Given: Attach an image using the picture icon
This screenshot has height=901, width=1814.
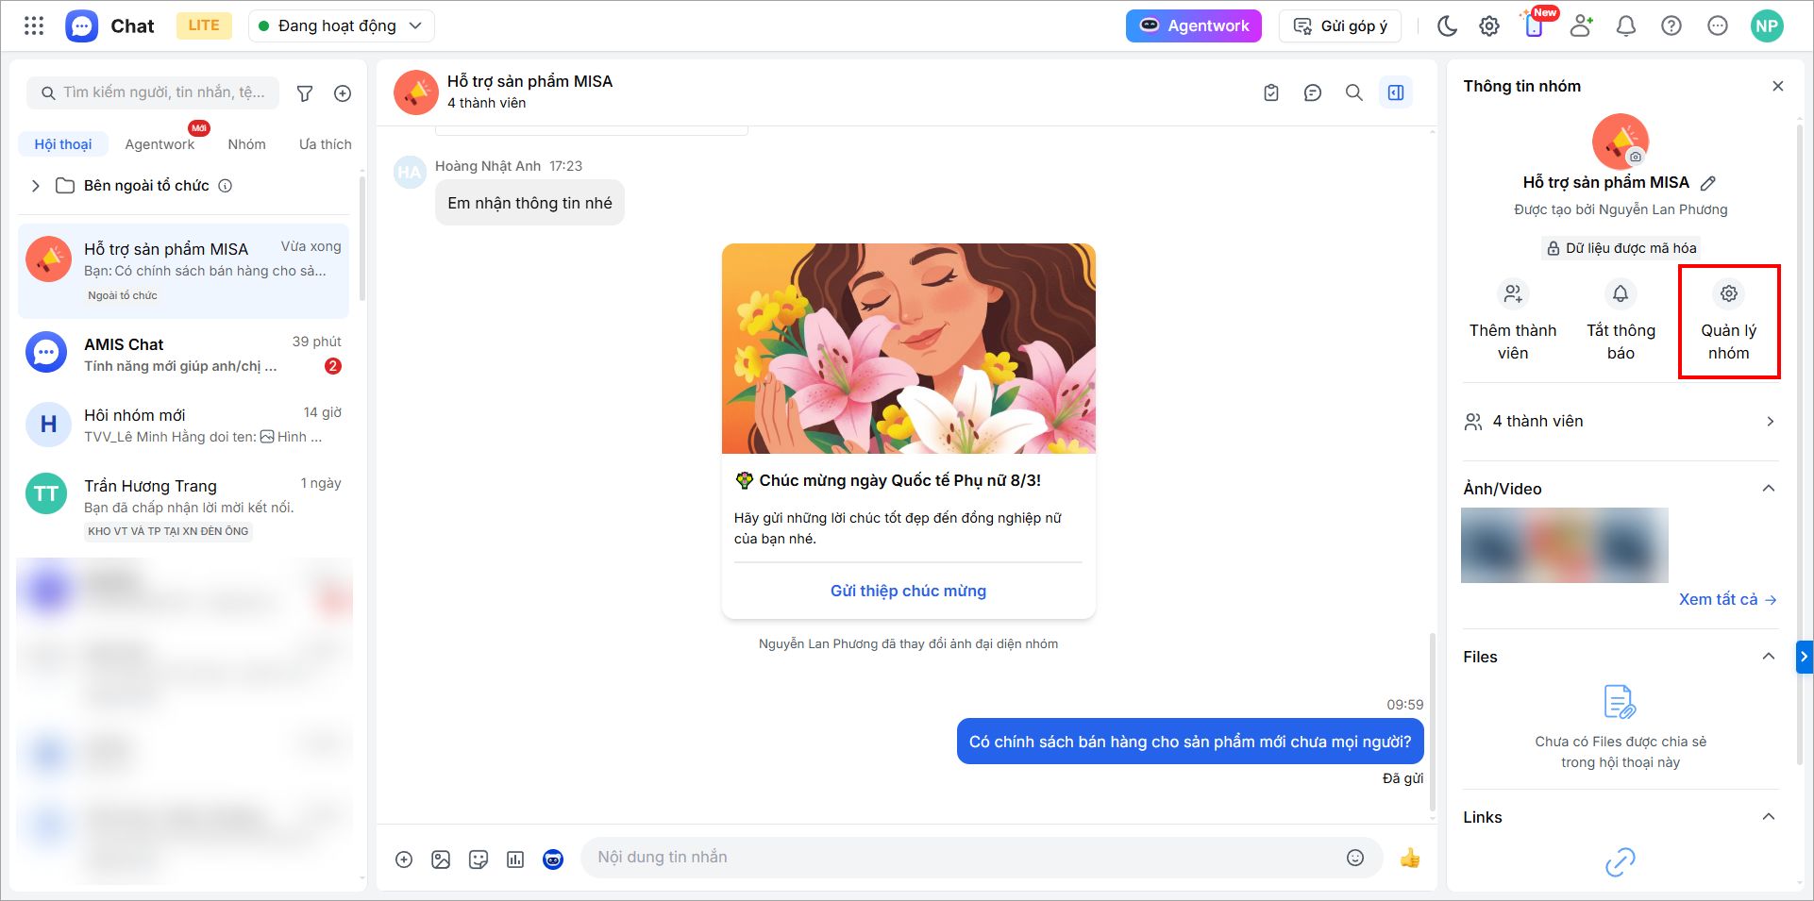Looking at the screenshot, I should pos(441,859).
